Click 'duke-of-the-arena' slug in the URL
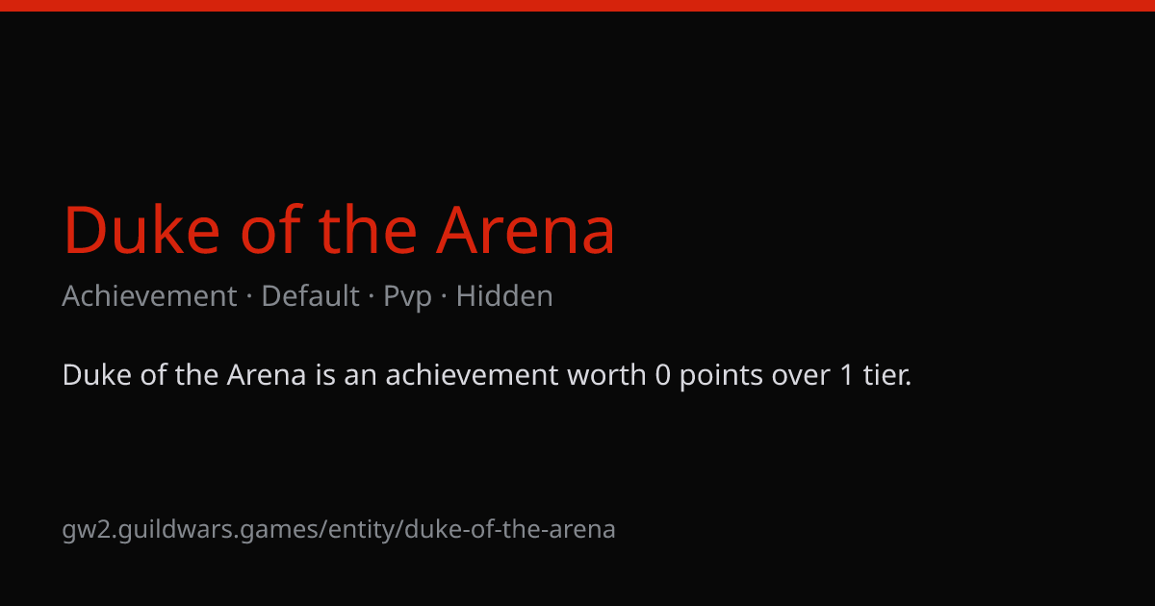The width and height of the screenshot is (1155, 606). 510,529
